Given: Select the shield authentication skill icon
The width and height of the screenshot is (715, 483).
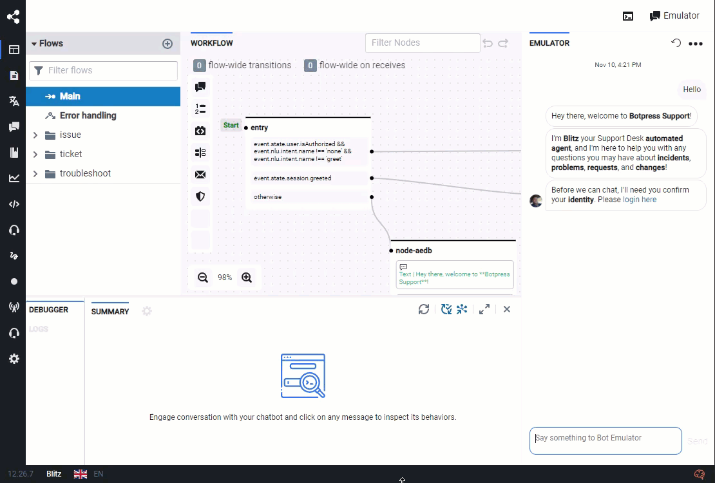Looking at the screenshot, I should (x=200, y=196).
